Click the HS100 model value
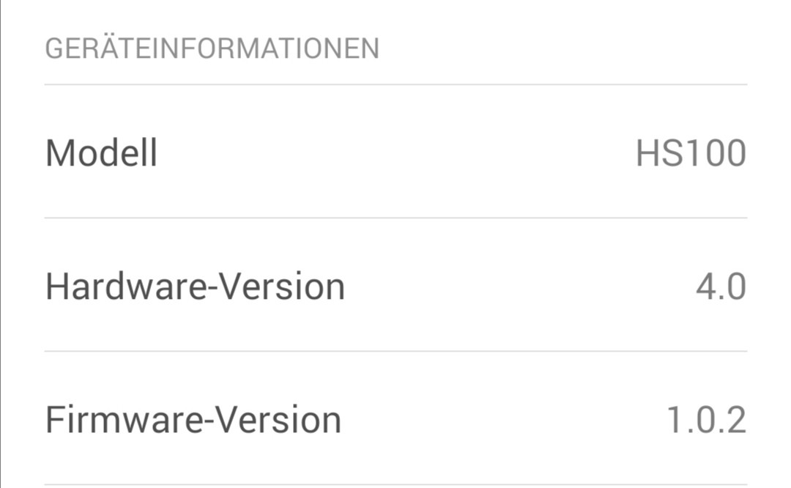The image size is (791, 488). tap(691, 153)
